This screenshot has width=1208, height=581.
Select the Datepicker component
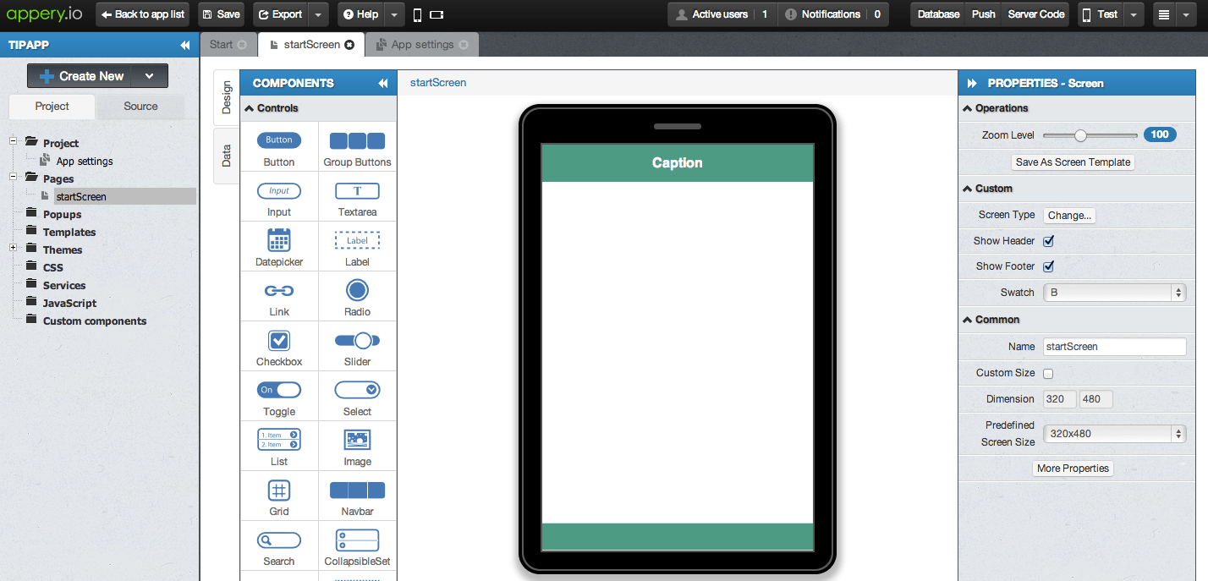[x=278, y=246]
